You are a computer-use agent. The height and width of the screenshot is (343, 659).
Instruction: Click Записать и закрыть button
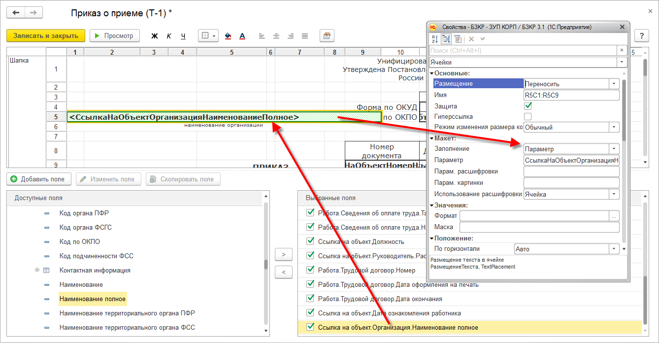tap(46, 36)
